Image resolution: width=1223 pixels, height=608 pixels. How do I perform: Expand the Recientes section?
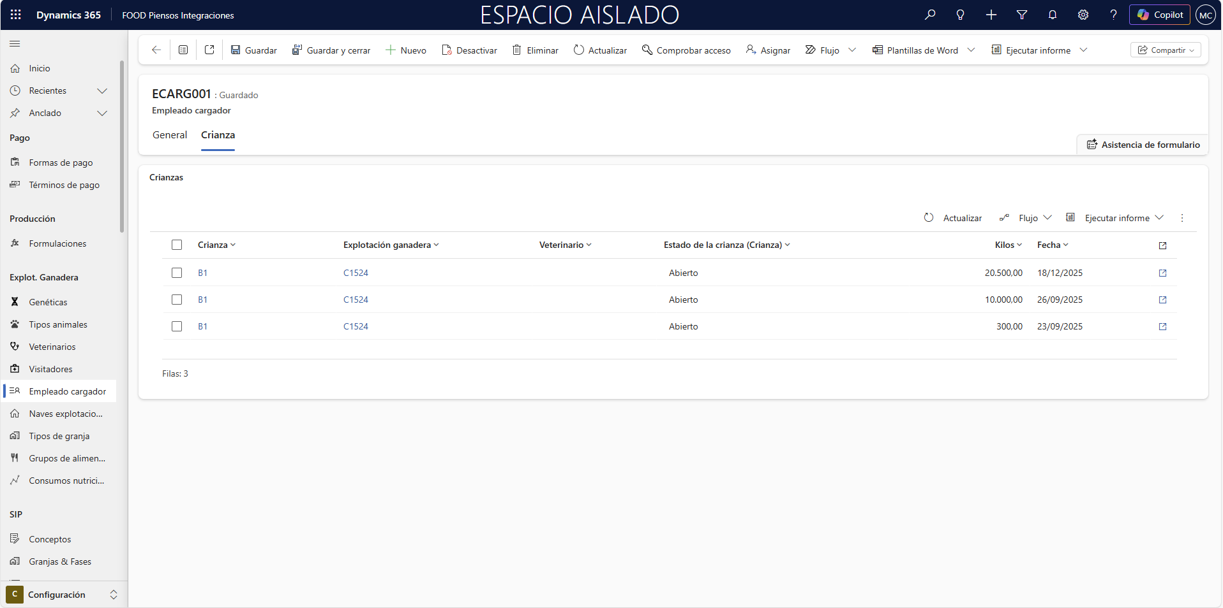click(x=101, y=90)
